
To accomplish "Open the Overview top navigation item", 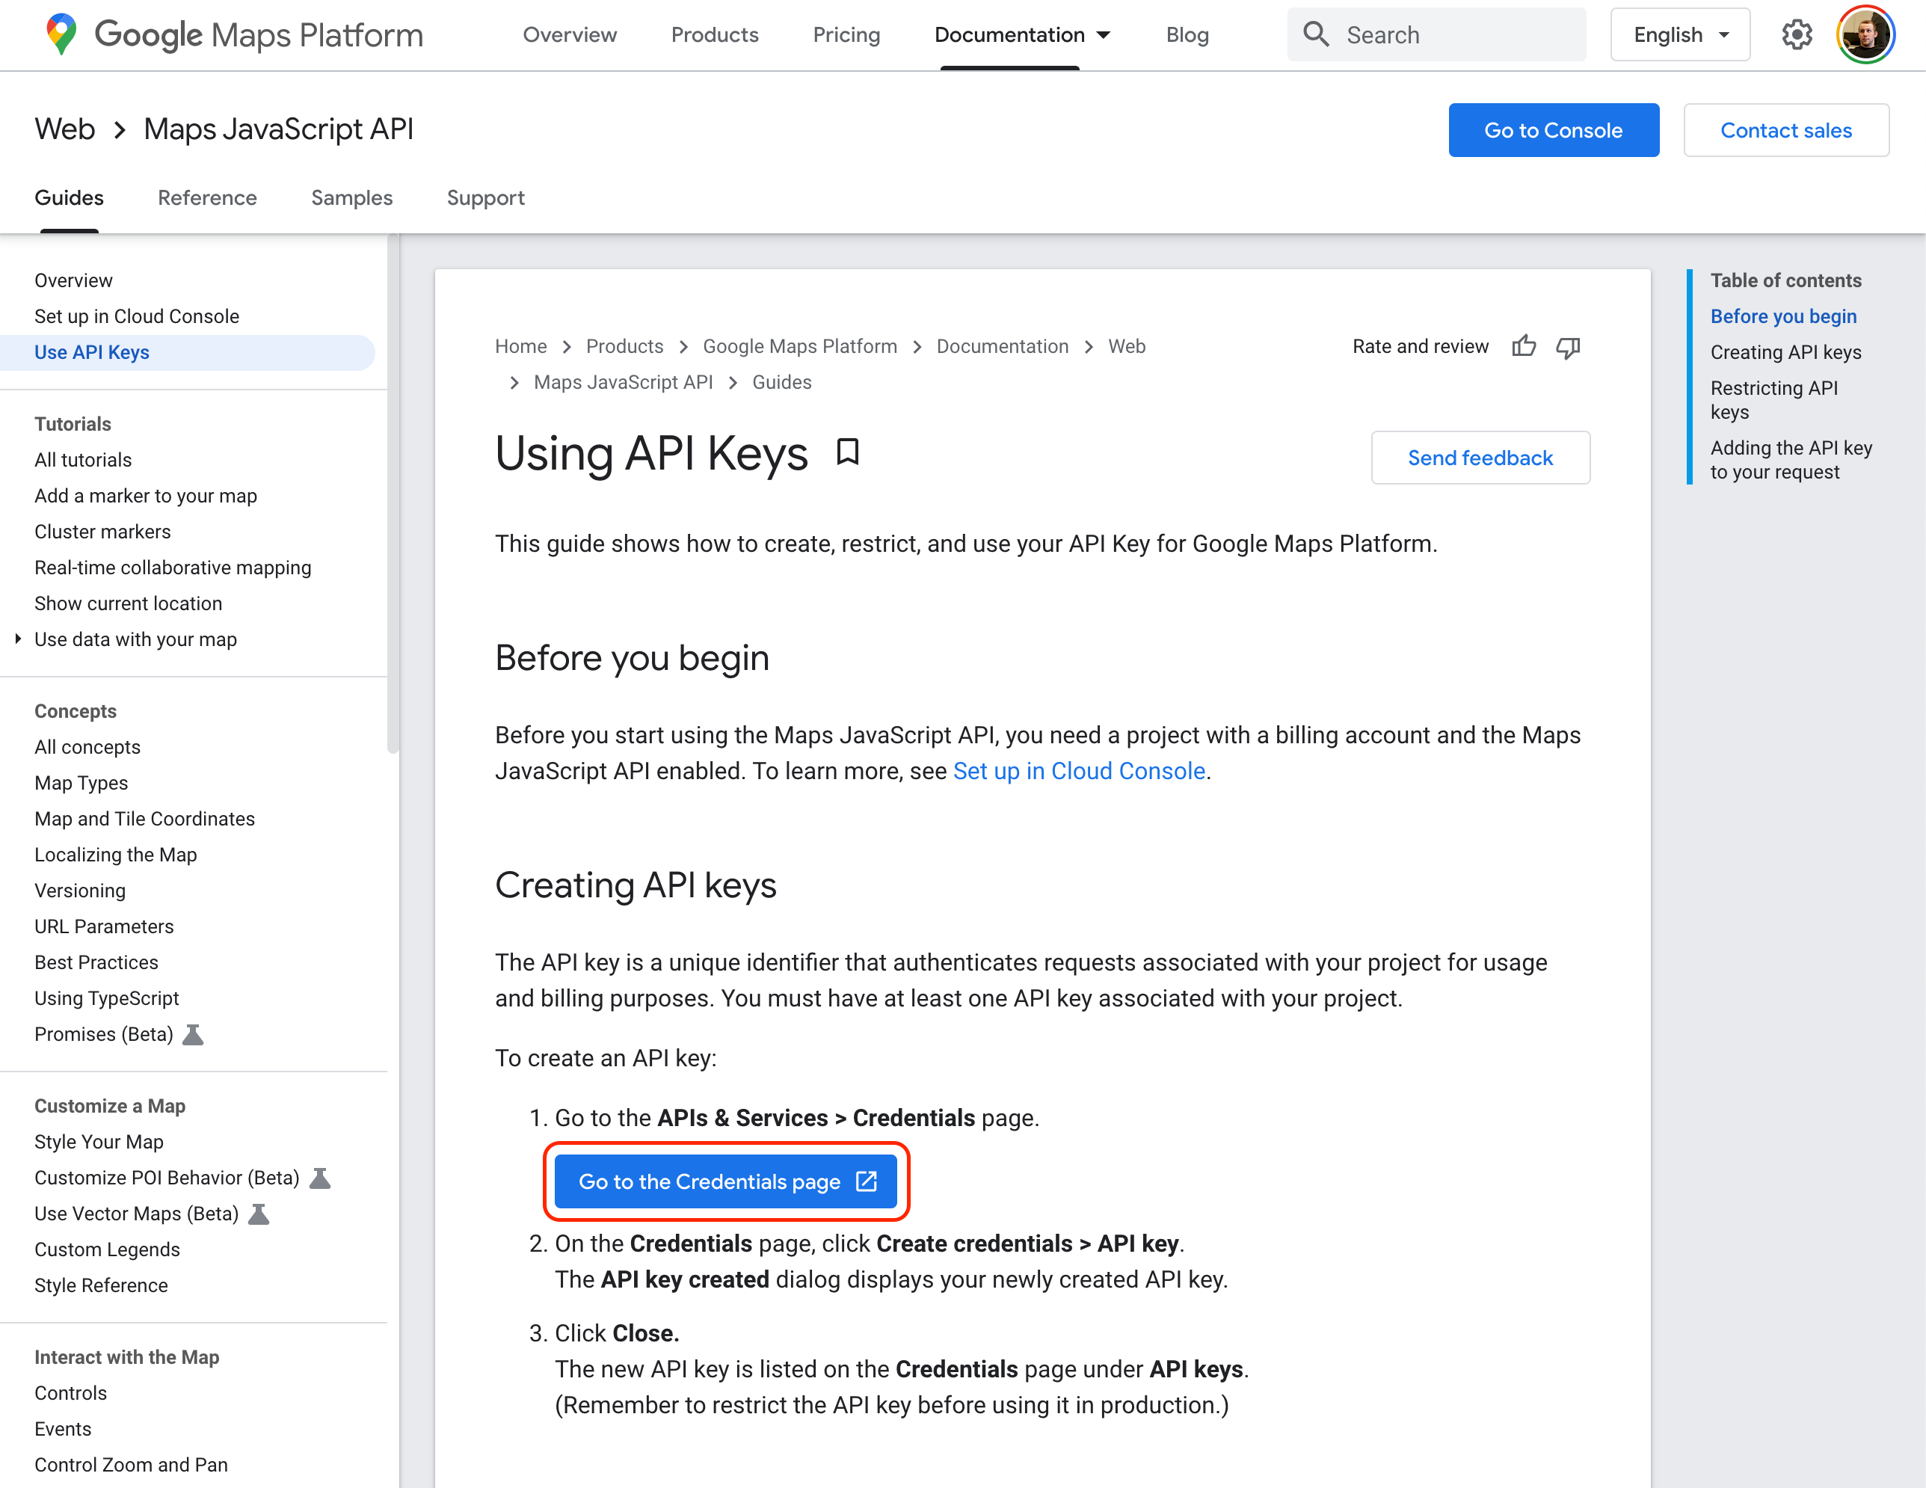I will pos(570,34).
